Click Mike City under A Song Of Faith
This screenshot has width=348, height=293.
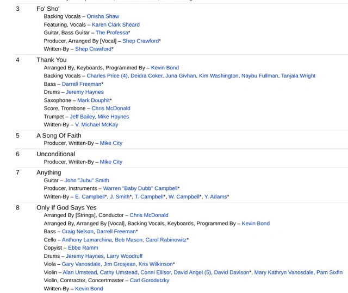pos(111,143)
